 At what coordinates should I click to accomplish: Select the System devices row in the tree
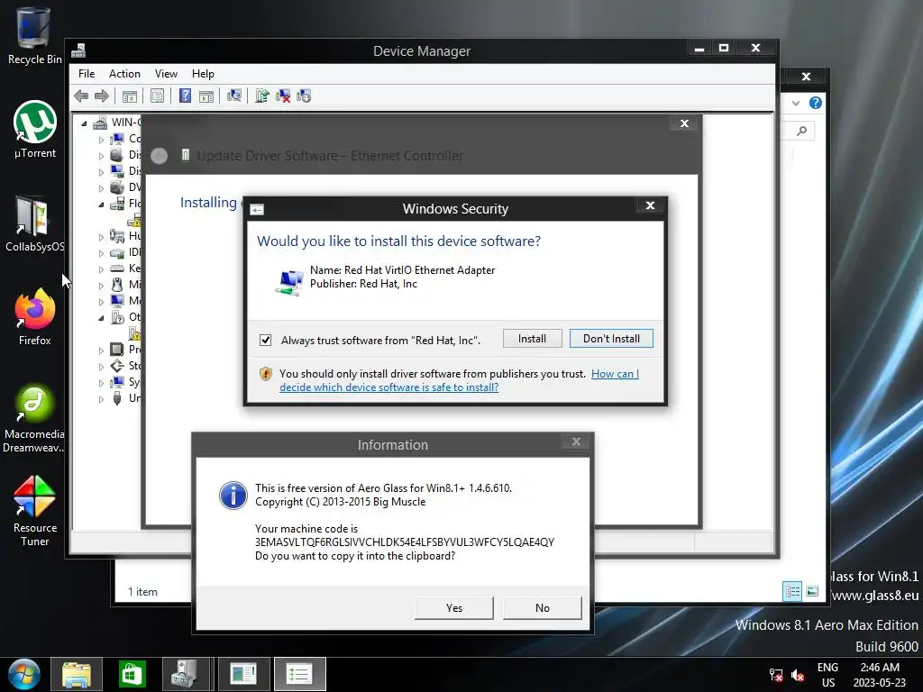tap(126, 382)
